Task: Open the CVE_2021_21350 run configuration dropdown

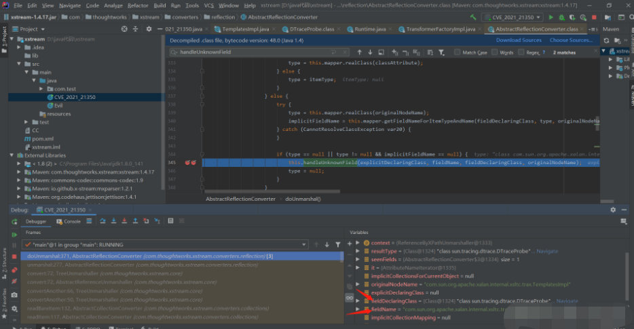Action: [512, 16]
